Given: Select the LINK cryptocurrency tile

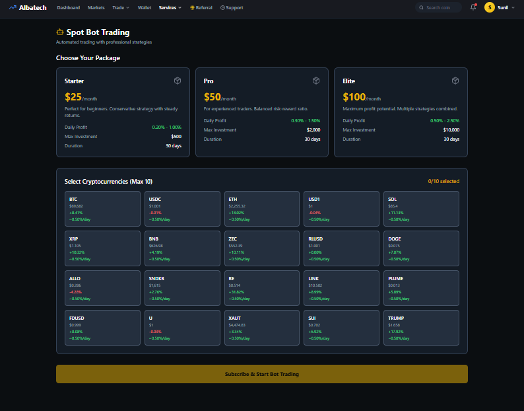Looking at the screenshot, I should 341,288.
